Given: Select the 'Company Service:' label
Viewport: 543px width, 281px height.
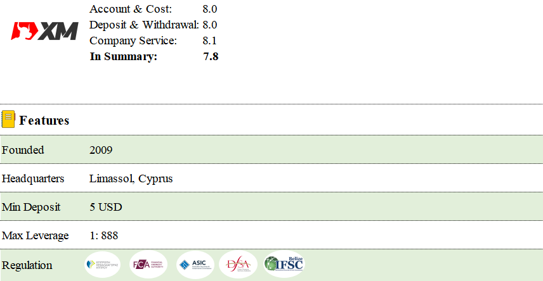Looking at the screenshot, I should pos(133,41).
